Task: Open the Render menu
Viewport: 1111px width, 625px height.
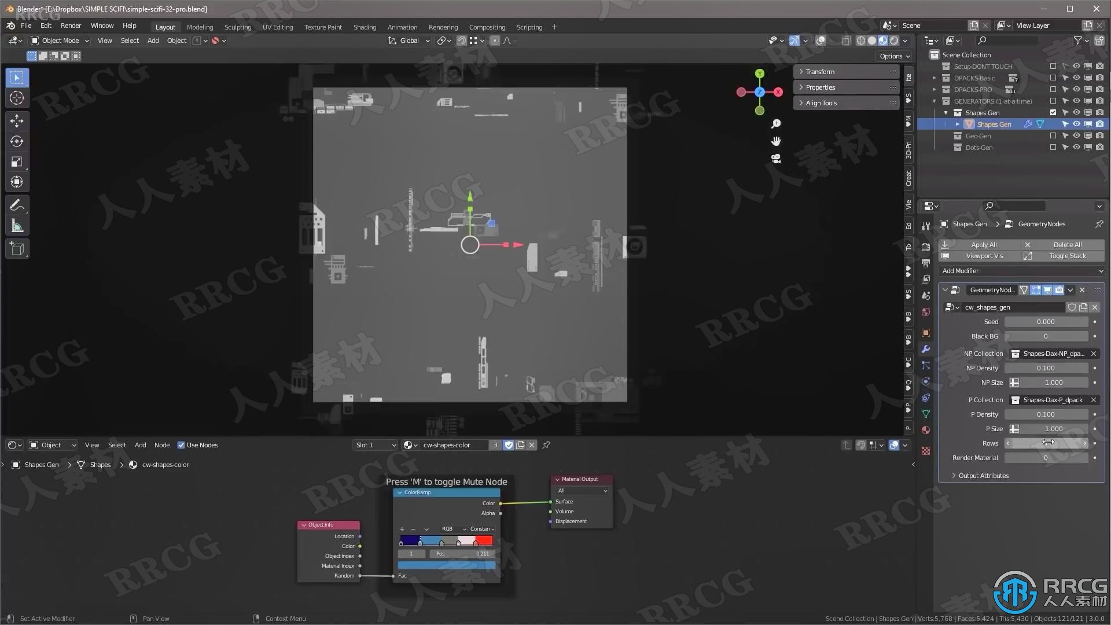Action: (x=71, y=25)
